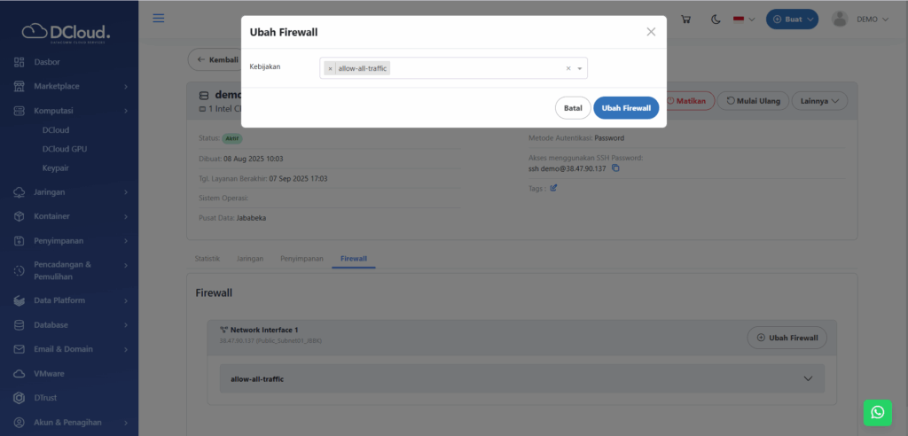Remove allow-all-traffic tag from policy field
Screen dimensions: 908x436
point(331,68)
